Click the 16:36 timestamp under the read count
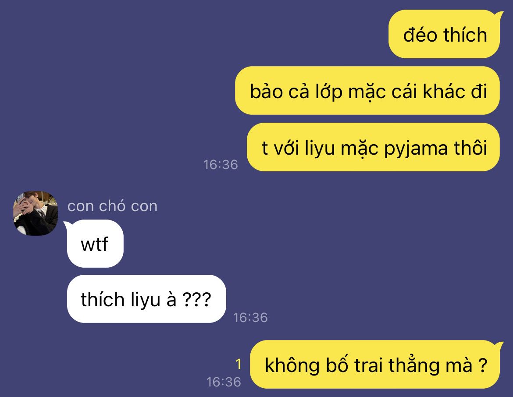Viewport: 513px width, 397px height. [224, 382]
